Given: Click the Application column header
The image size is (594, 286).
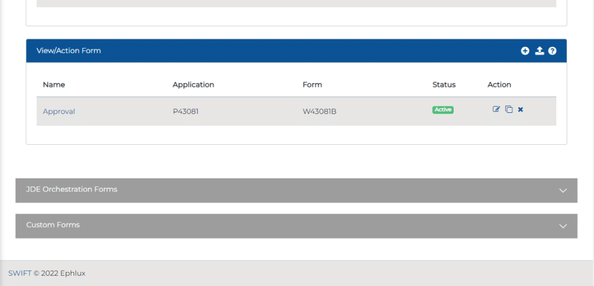Looking at the screenshot, I should click(193, 85).
